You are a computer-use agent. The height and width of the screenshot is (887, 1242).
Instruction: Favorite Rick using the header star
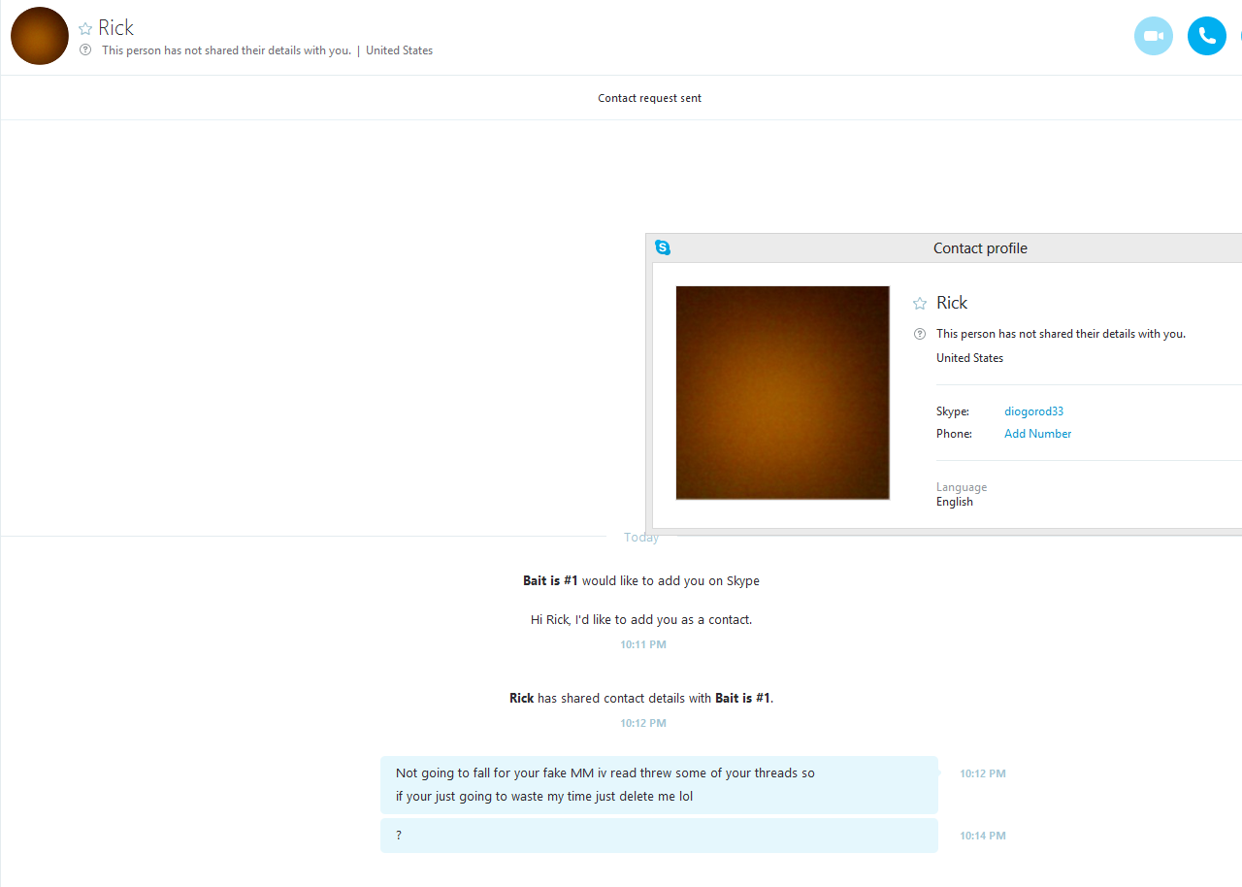click(x=85, y=29)
